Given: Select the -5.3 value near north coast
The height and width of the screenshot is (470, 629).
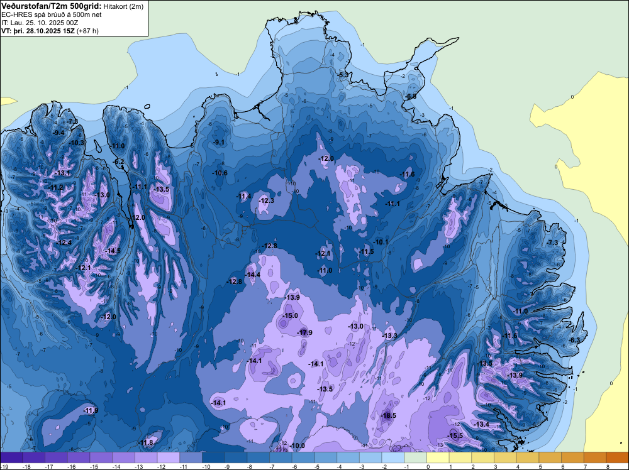Looking at the screenshot, I should 343,75.
